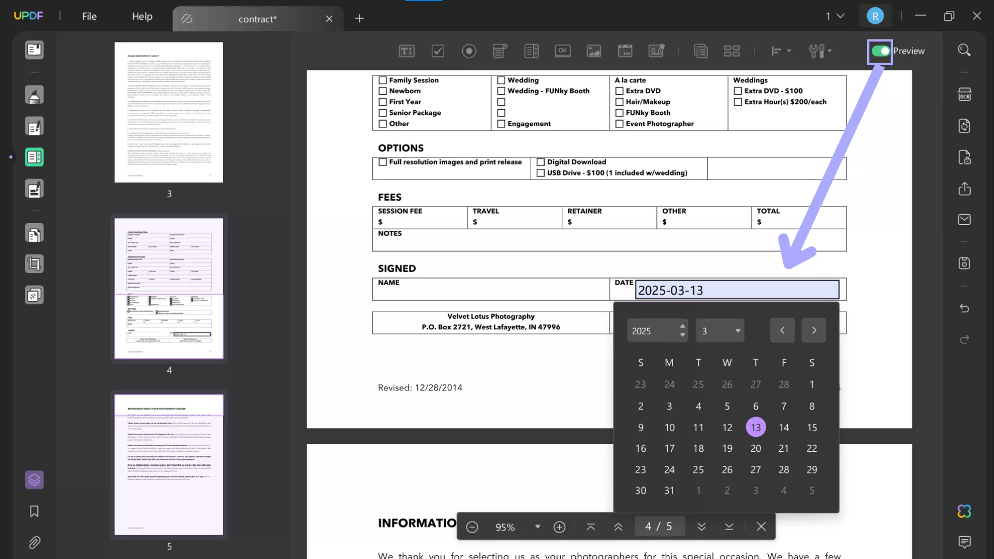Check the Wedding - FUNky Booth box
Image resolution: width=994 pixels, height=559 pixels.
coord(501,91)
